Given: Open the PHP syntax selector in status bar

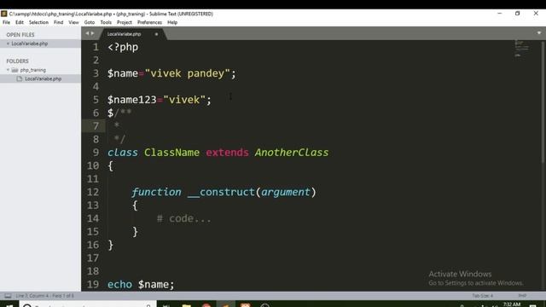Looking at the screenshot, I should click(522, 296).
